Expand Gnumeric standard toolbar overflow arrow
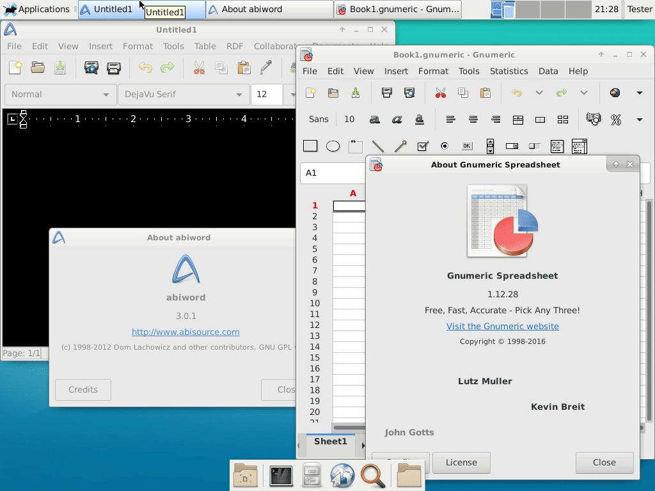Viewport: 655px width, 491px height. point(640,93)
